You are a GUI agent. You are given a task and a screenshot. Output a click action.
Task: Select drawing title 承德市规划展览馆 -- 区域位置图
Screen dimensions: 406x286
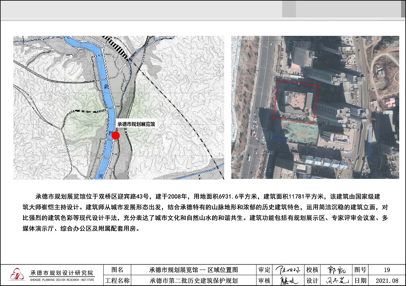(x=194, y=270)
